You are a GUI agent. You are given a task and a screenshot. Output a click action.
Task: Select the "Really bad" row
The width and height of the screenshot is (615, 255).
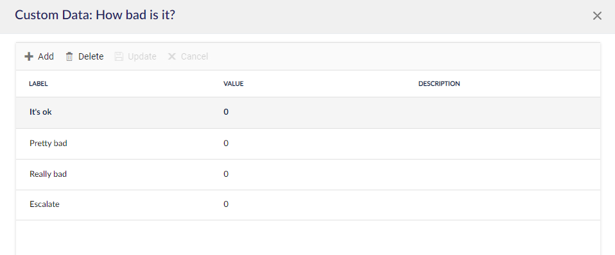pos(308,174)
